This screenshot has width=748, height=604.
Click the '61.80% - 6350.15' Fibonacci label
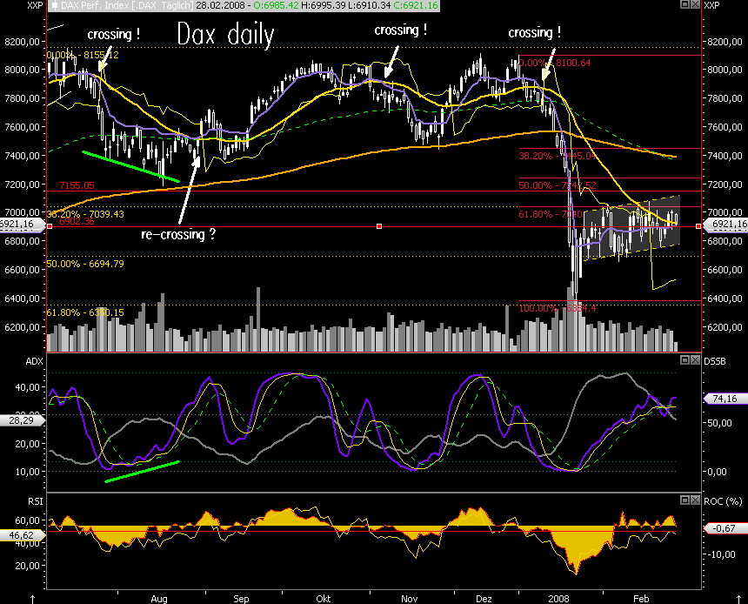click(85, 312)
